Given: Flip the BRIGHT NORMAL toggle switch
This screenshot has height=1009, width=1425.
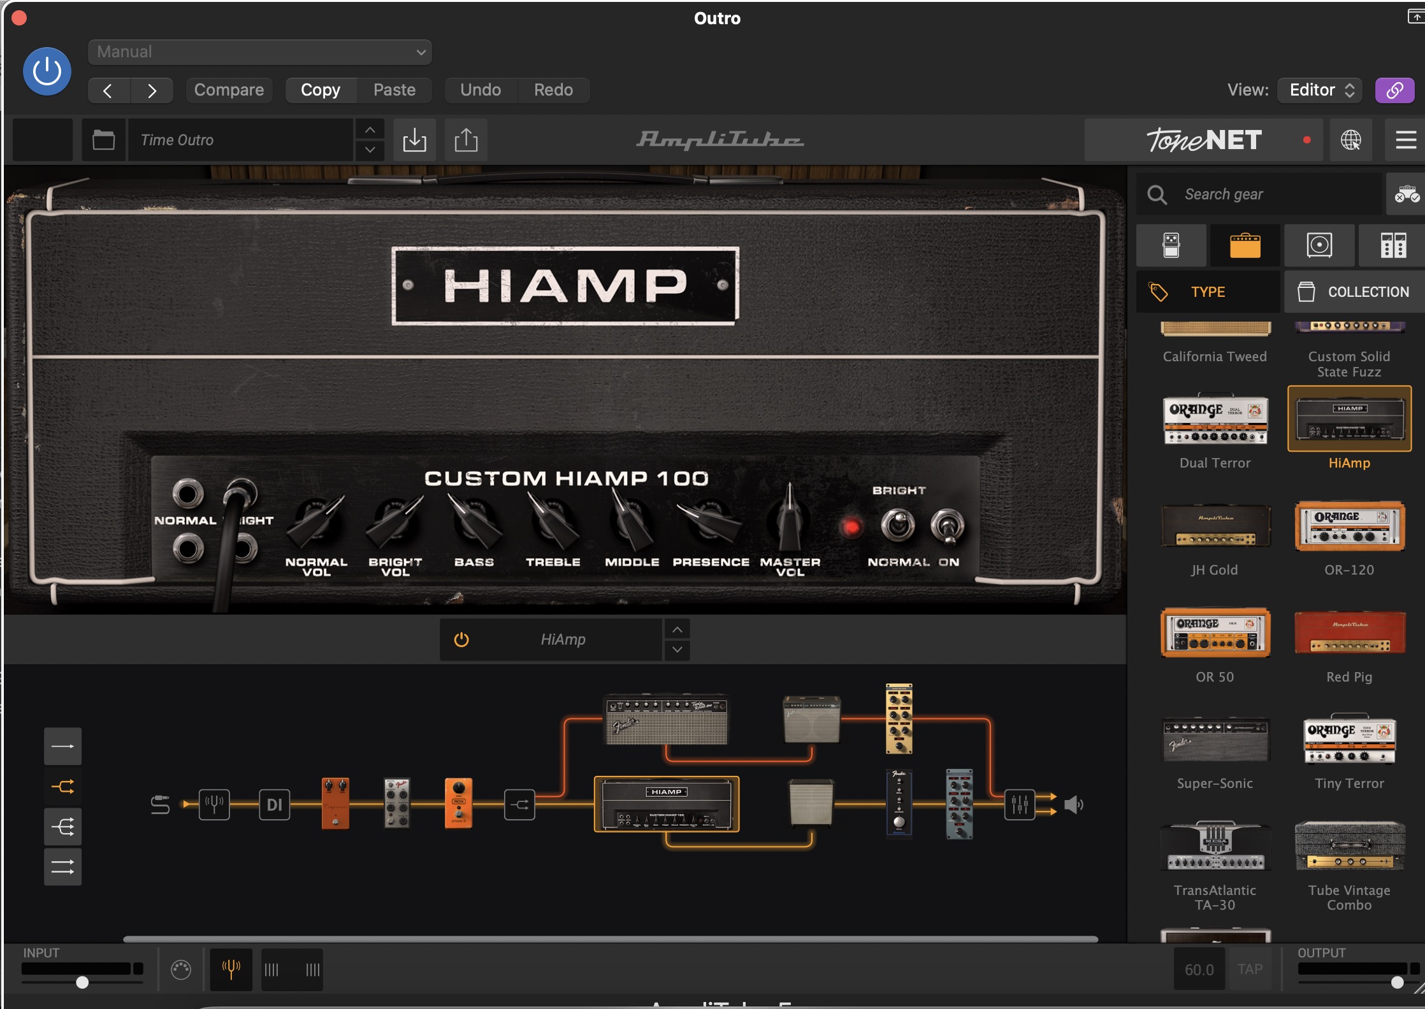Looking at the screenshot, I should tap(897, 526).
